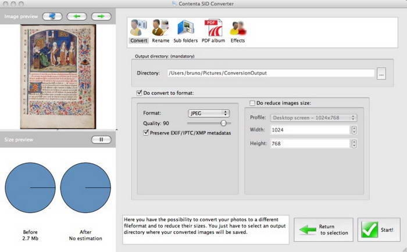The height and width of the screenshot is (252, 407).
Task: Click the 'No estimation' text
Action: (x=85, y=239)
